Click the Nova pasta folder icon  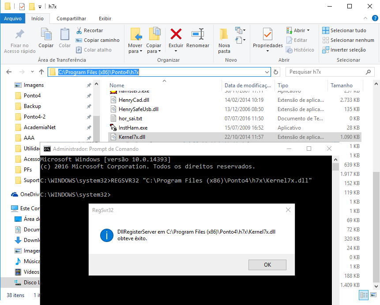tap(224, 34)
